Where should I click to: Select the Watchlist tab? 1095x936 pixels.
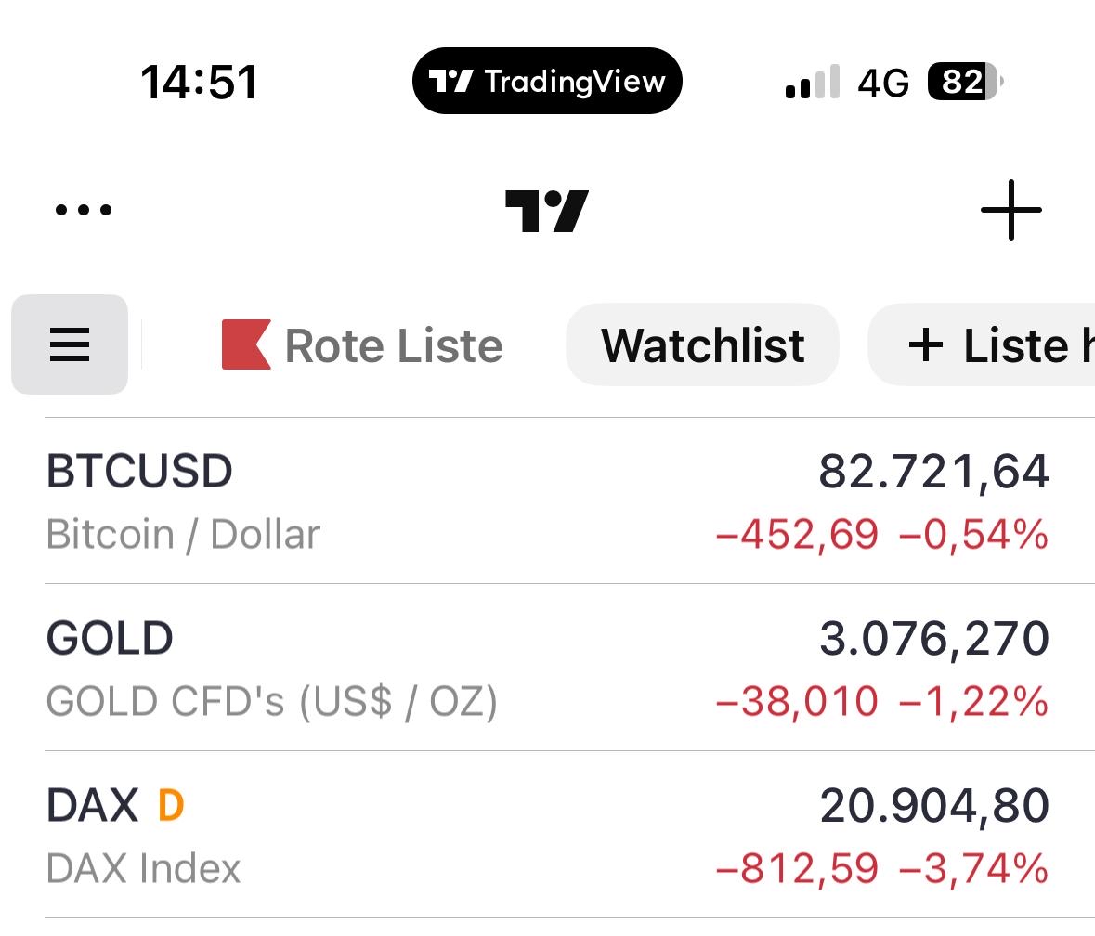click(x=702, y=345)
